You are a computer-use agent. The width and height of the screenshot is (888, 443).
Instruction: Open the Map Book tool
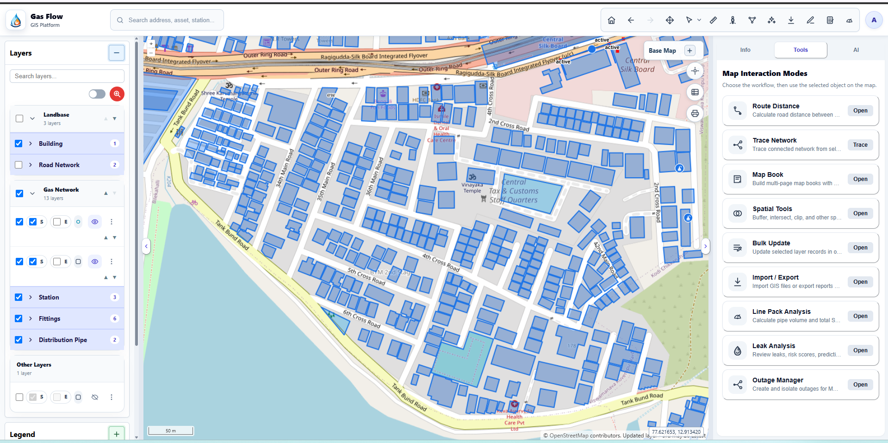(860, 179)
